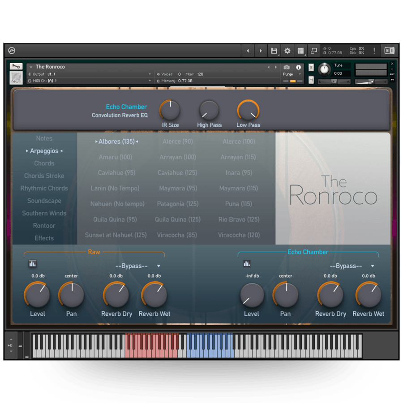Select the Patagonia (125) preset
Screen dimensions: 403x403
point(178,204)
